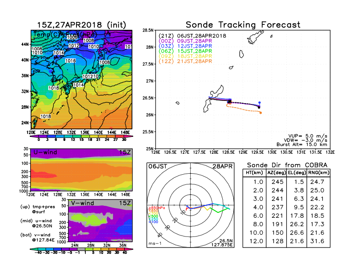Viewport: 352px width, 272px height.
Task: Click the orange track landing point dot
Action: point(260,113)
